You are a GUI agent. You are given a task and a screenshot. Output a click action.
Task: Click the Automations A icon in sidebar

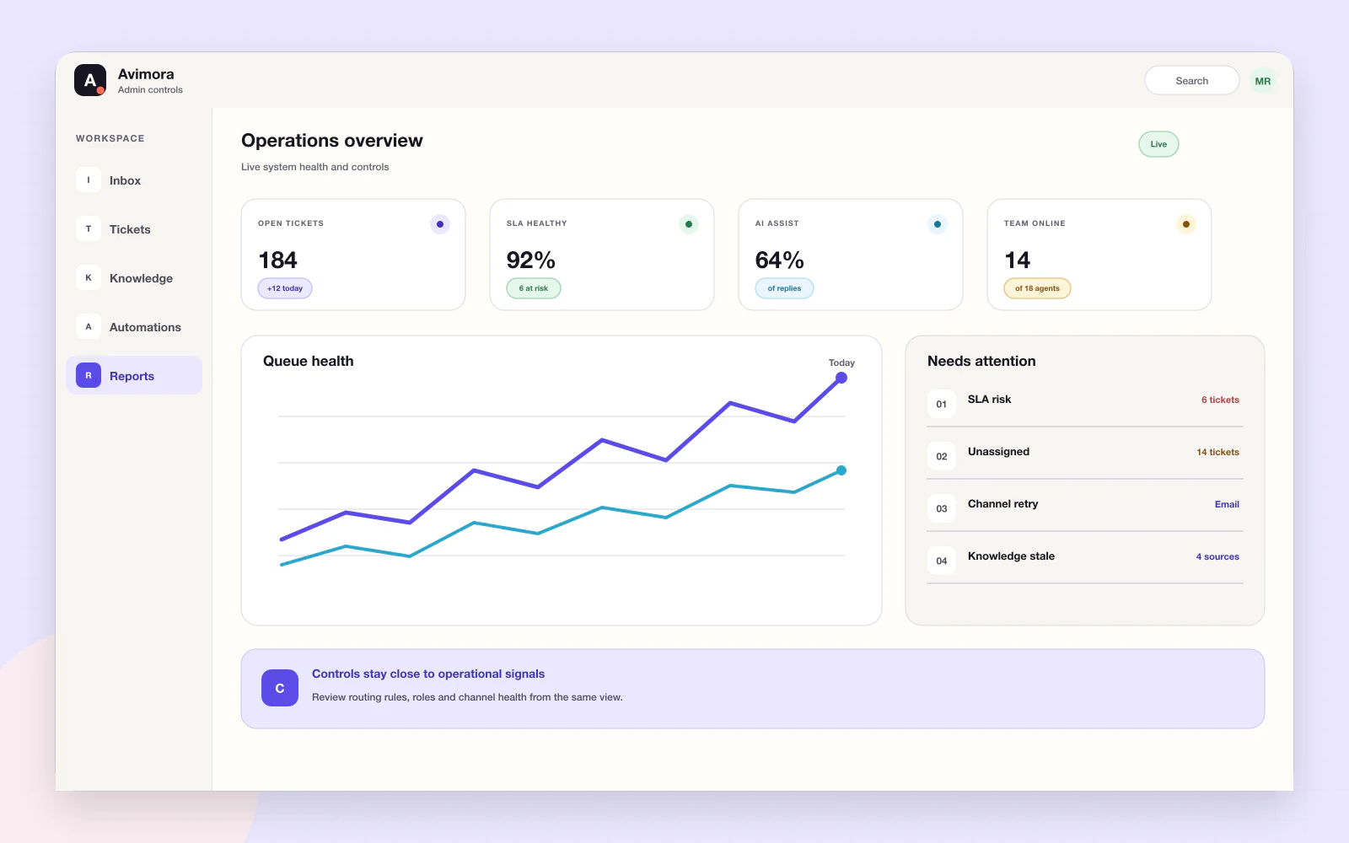click(x=89, y=326)
